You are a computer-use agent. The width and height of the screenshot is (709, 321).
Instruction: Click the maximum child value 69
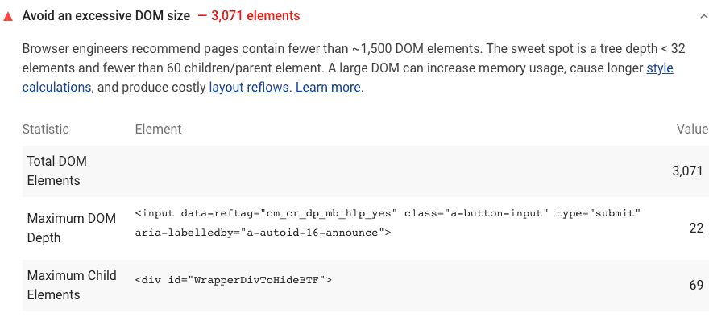tap(696, 285)
